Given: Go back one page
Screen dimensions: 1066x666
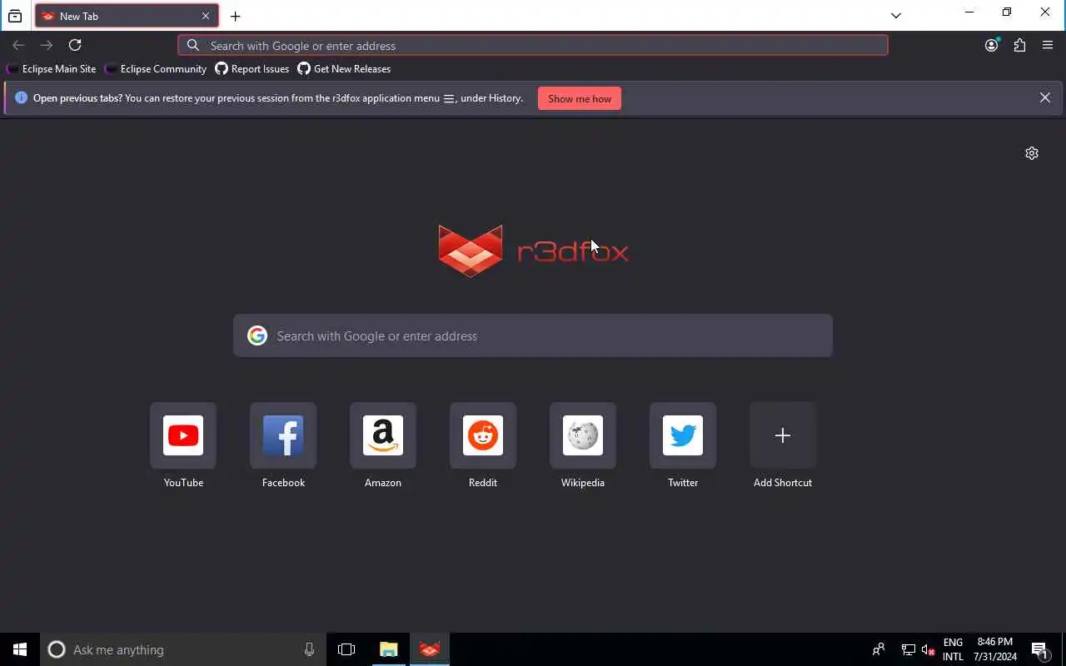Looking at the screenshot, I should [18, 45].
